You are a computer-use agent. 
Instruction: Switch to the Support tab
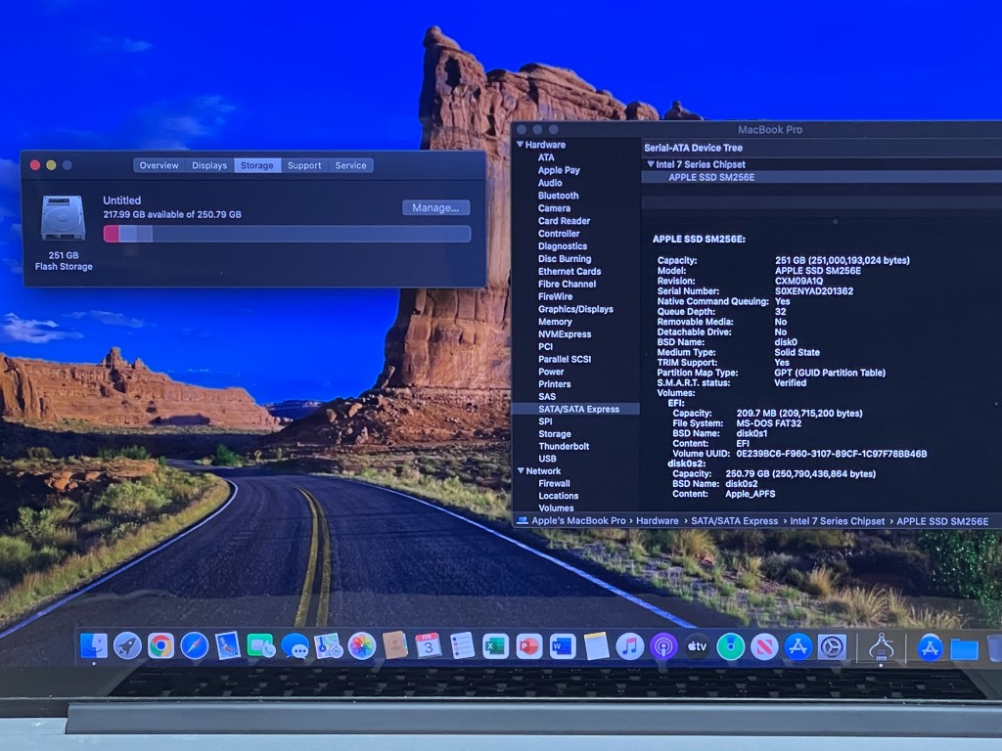point(304,165)
